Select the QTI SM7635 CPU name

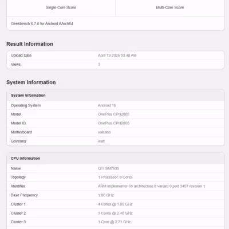108,168
